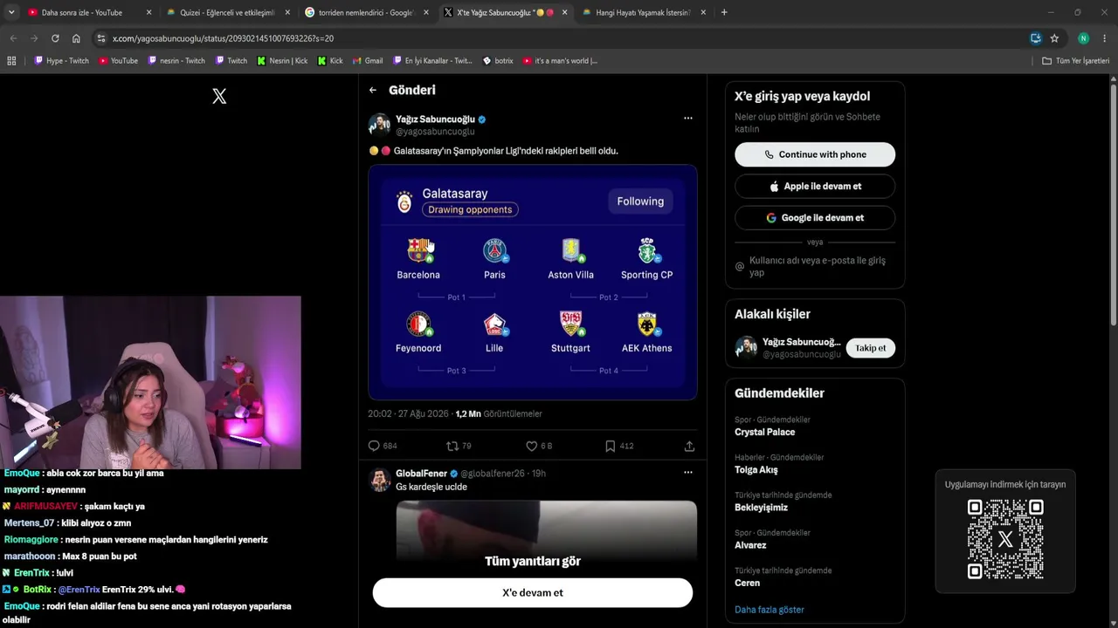The height and width of the screenshot is (628, 1118).
Task: Open the more options menu on Yağız Sabuncuoğlu's post
Action: click(x=688, y=118)
